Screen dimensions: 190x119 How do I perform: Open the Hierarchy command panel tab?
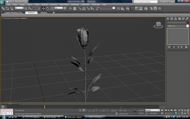pos(175,19)
